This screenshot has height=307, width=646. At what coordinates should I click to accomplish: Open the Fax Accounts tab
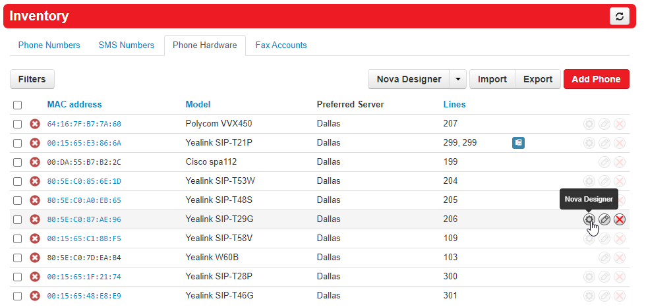281,45
